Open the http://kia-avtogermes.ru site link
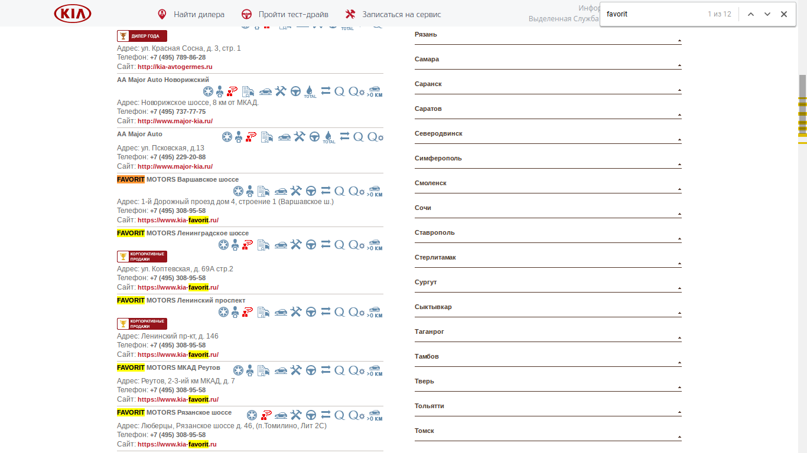The width and height of the screenshot is (807, 453). (175, 67)
